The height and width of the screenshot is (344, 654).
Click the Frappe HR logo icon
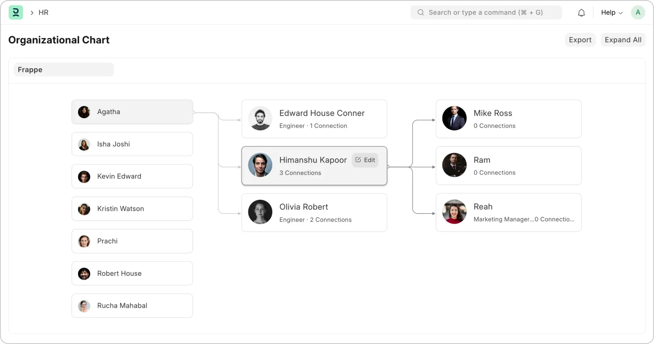pyautogui.click(x=16, y=12)
